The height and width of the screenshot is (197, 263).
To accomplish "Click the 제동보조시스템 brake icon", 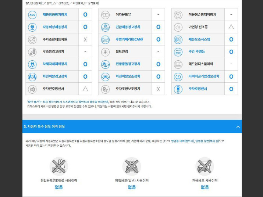I will point(178,40).
